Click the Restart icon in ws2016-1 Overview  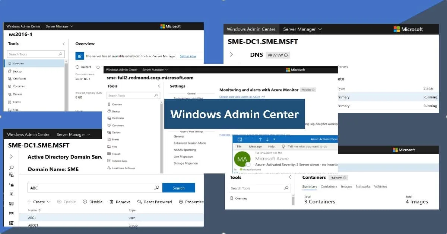click(77, 67)
